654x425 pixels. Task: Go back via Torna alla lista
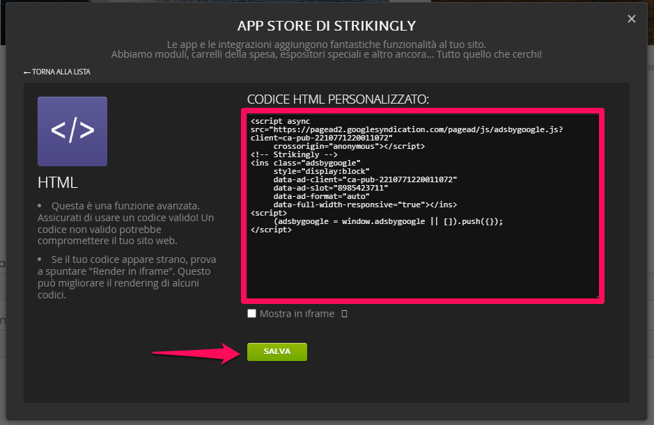tap(56, 72)
